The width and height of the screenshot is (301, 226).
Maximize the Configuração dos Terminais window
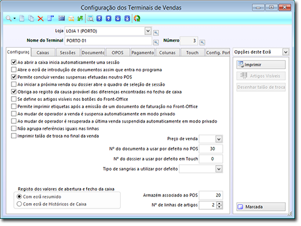[x=271, y=7]
